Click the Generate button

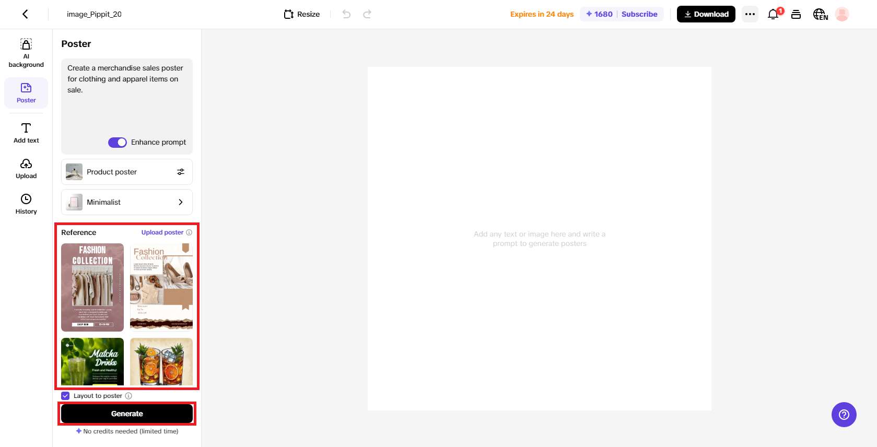[x=127, y=414]
